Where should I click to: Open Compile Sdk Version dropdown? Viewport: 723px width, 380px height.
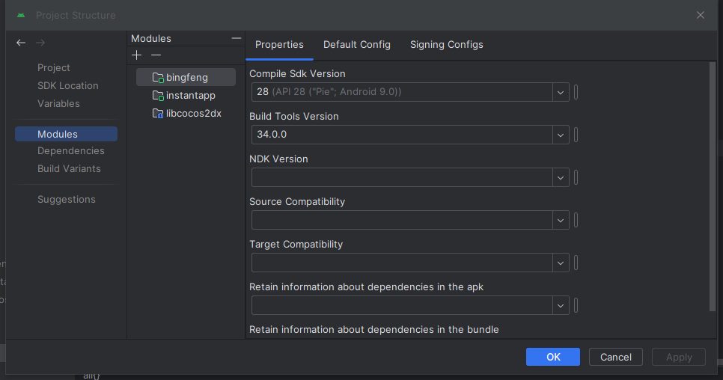[561, 92]
